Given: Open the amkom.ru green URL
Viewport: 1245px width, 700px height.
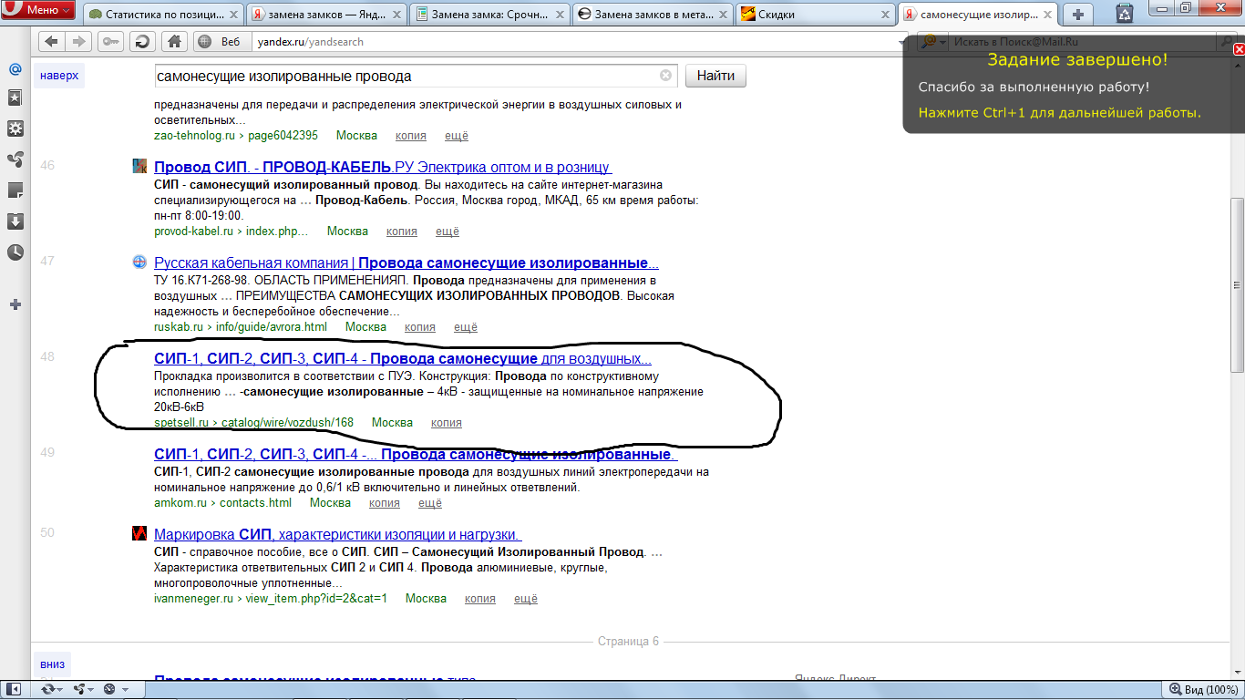Looking at the screenshot, I should [x=222, y=503].
